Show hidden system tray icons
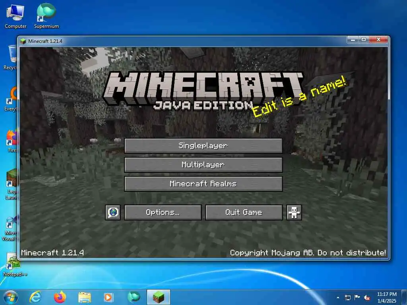Image resolution: width=407 pixels, height=305 pixels. click(338, 297)
